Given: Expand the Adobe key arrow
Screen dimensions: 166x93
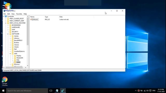Looking at the screenshot, I should [x=10, y=36].
